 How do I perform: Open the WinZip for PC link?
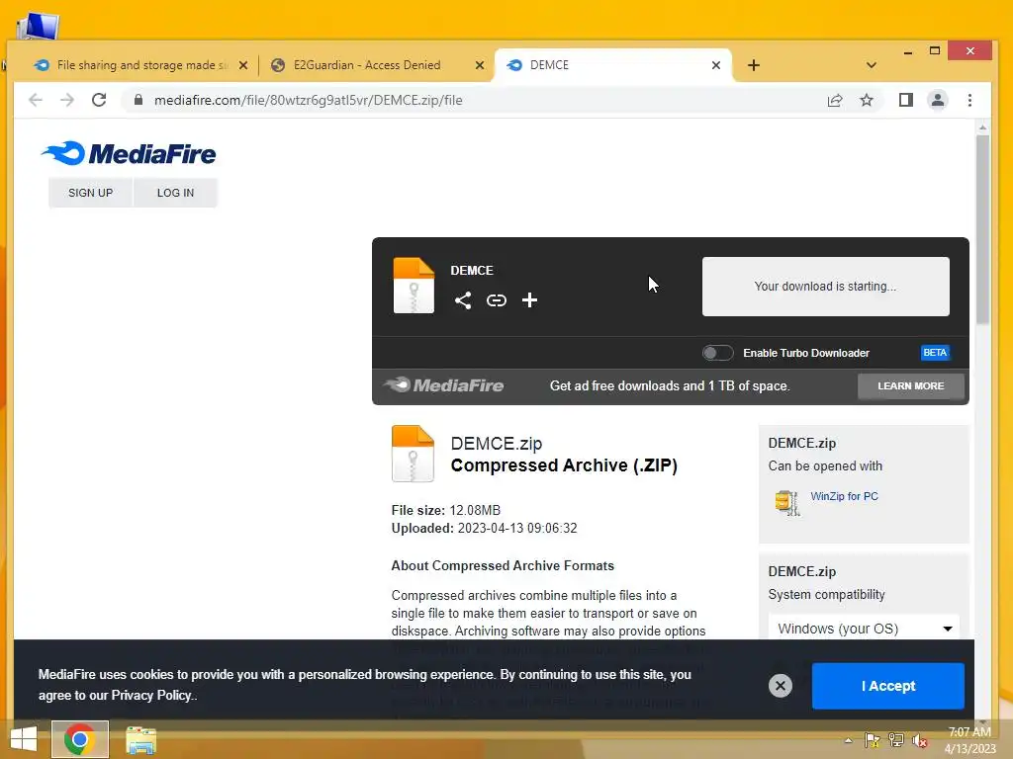click(x=844, y=496)
